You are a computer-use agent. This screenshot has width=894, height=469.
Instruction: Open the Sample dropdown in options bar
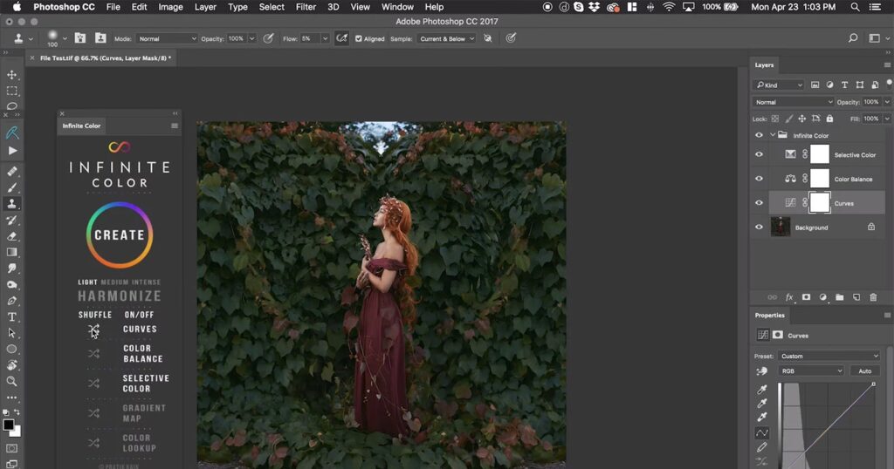446,38
